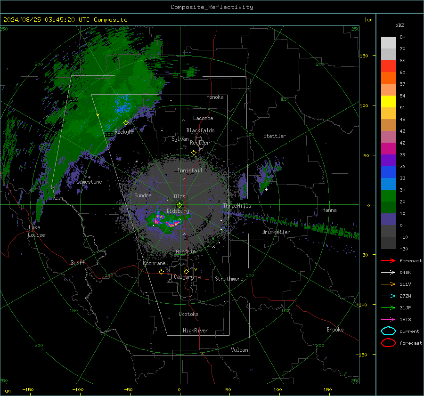Click the Cochrane city label
This screenshot has width=424, height=396.
pyautogui.click(x=154, y=263)
